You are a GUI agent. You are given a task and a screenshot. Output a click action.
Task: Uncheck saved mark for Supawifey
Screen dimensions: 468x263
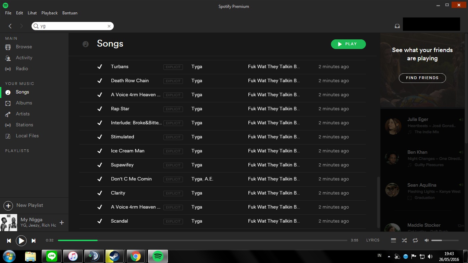(x=100, y=165)
